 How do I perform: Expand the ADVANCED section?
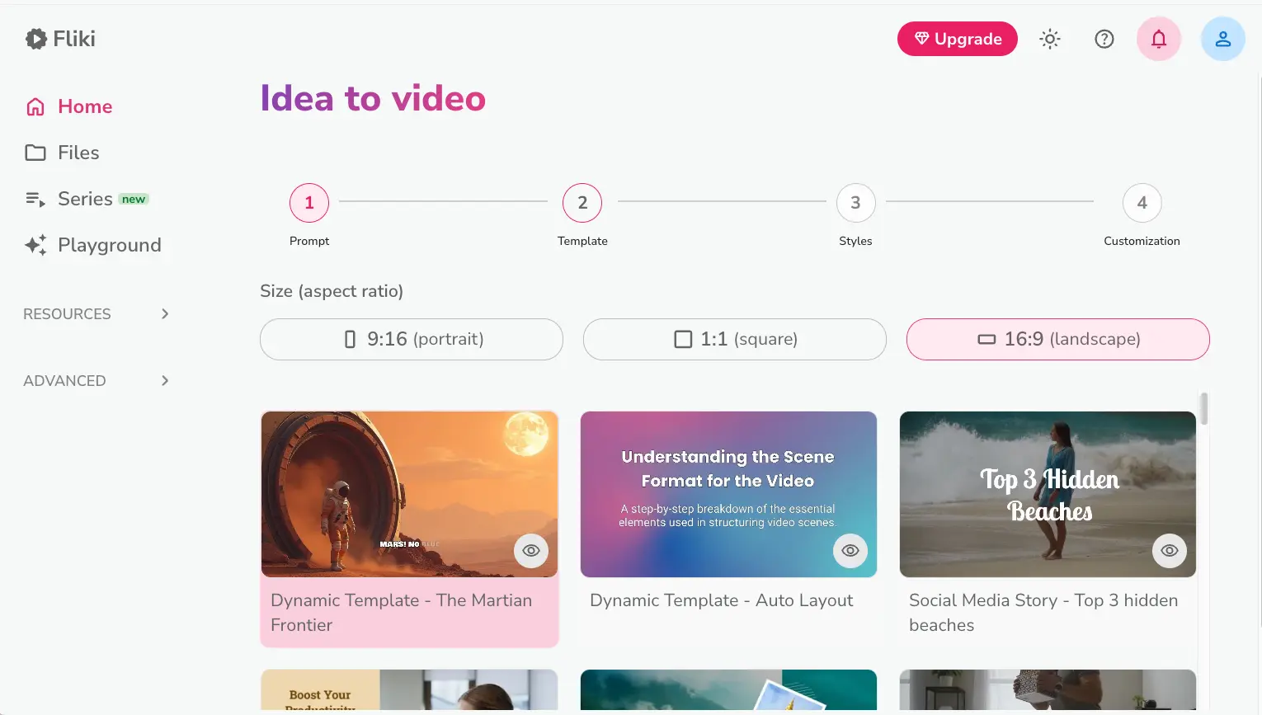(x=97, y=380)
